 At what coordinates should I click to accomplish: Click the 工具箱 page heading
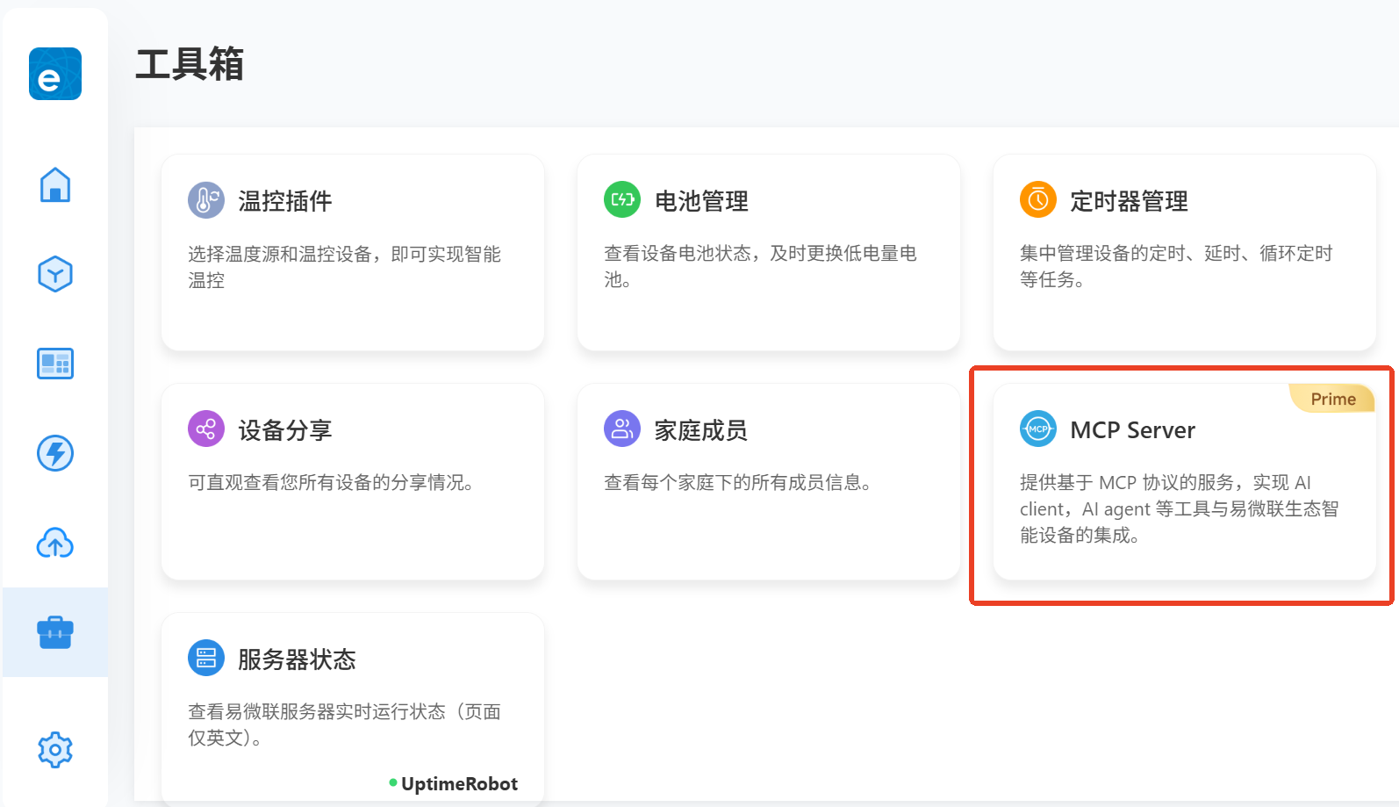(x=190, y=64)
